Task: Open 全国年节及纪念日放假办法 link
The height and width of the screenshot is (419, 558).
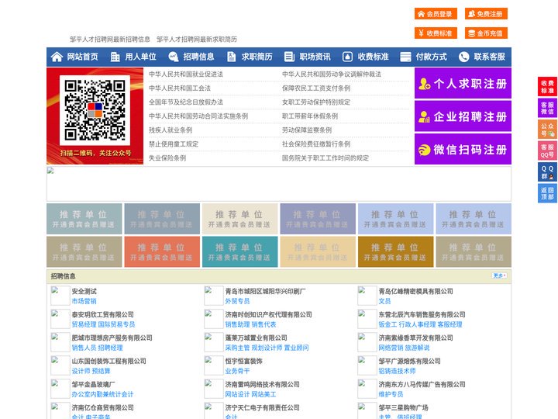Action: pyautogui.click(x=186, y=102)
